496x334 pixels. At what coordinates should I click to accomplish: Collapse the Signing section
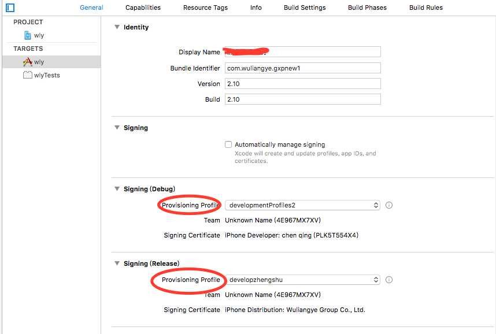pyautogui.click(x=117, y=128)
